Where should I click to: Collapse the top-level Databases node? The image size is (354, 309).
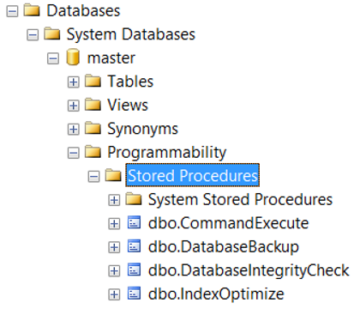(12, 12)
